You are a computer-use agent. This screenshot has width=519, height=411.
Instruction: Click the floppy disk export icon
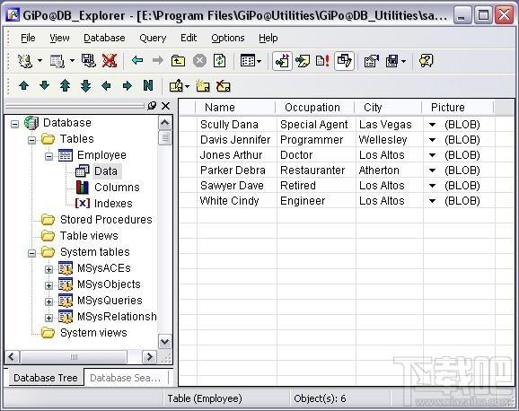click(392, 61)
